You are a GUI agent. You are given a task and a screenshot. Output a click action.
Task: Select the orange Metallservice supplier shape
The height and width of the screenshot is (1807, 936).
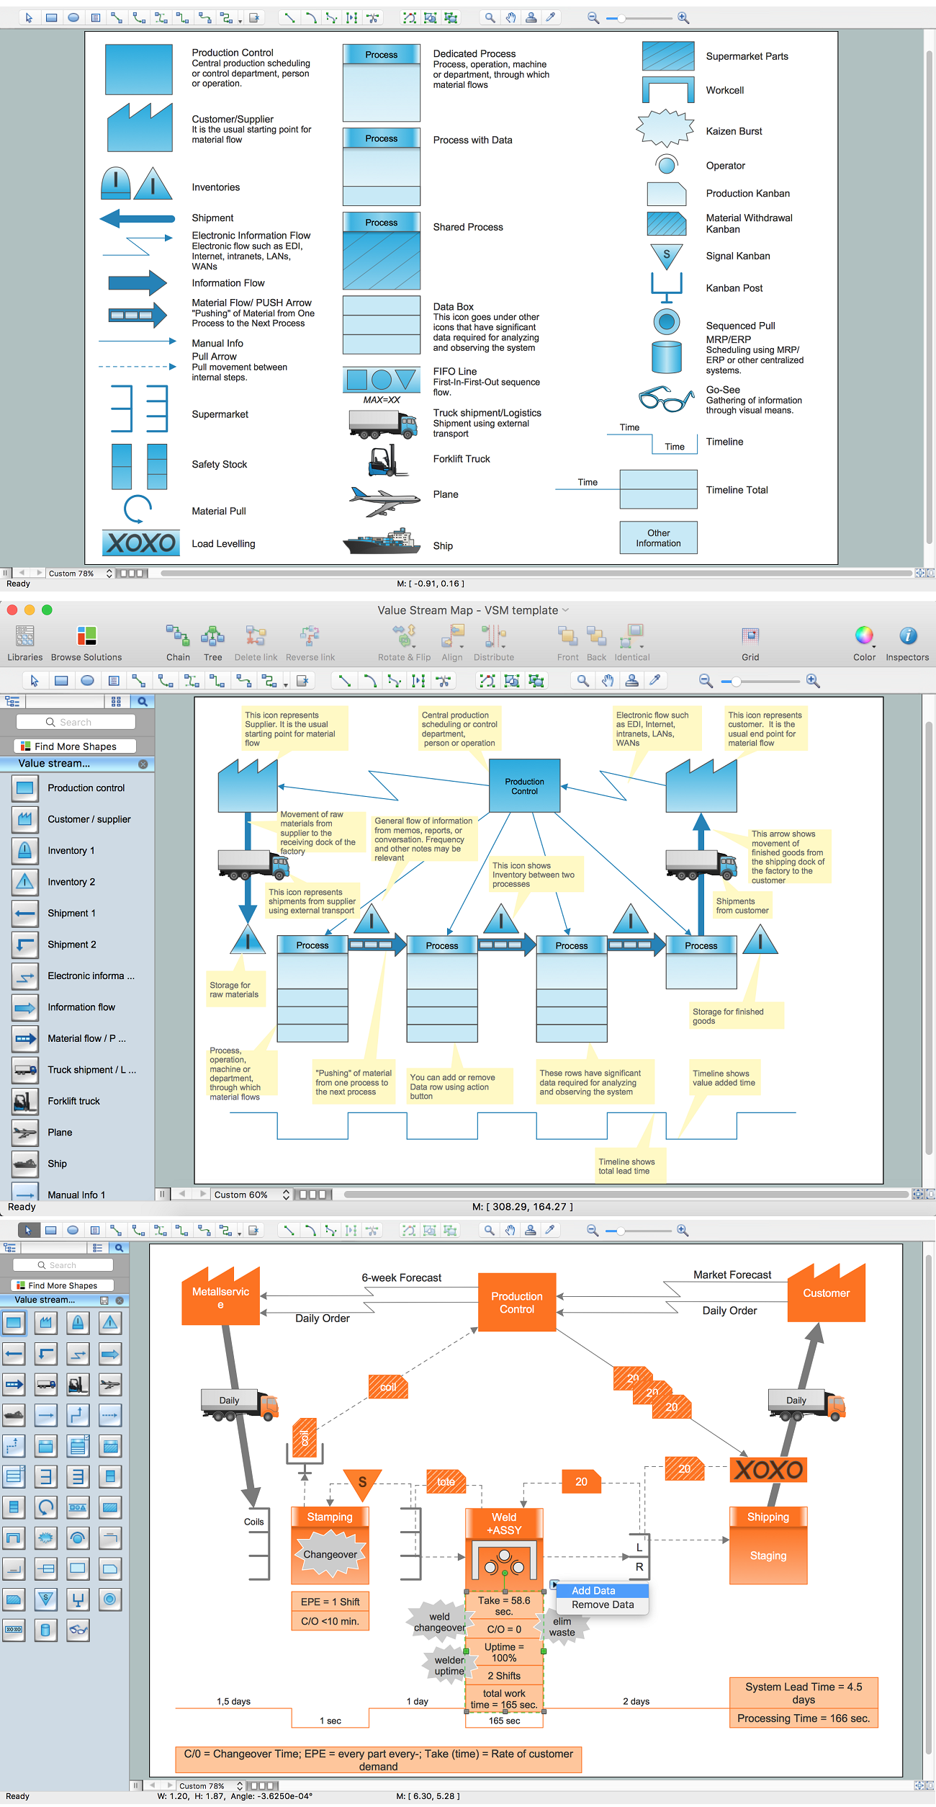pyautogui.click(x=221, y=1298)
